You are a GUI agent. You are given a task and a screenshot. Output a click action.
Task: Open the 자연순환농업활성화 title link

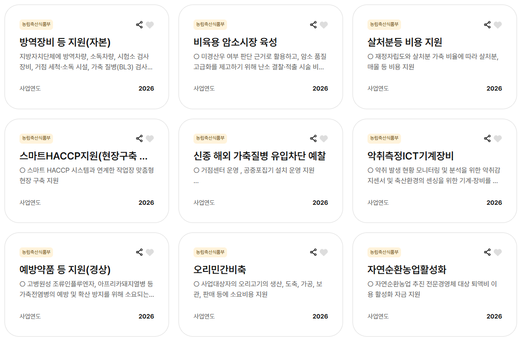pyautogui.click(x=406, y=270)
